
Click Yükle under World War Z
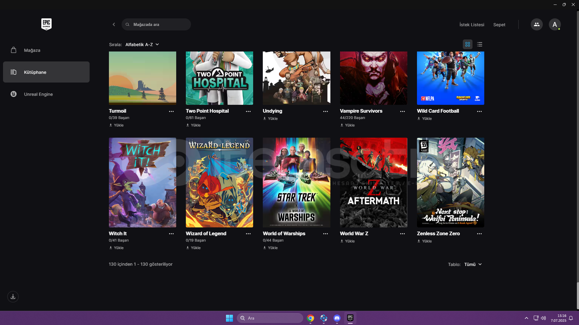(x=348, y=241)
